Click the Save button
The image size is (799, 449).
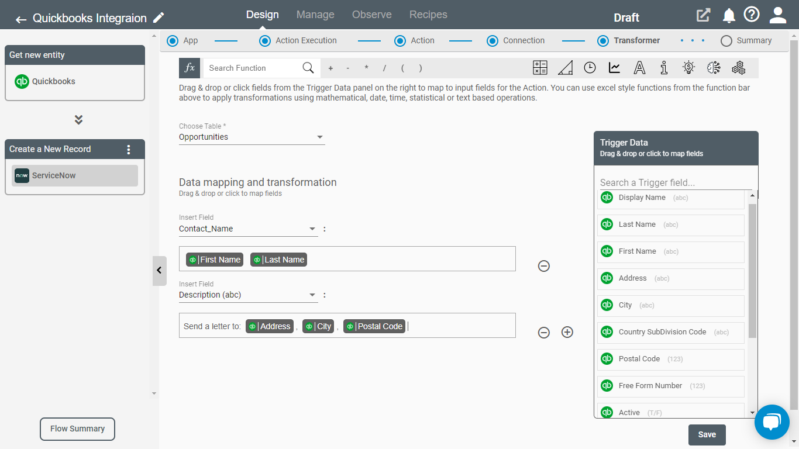coord(707,434)
